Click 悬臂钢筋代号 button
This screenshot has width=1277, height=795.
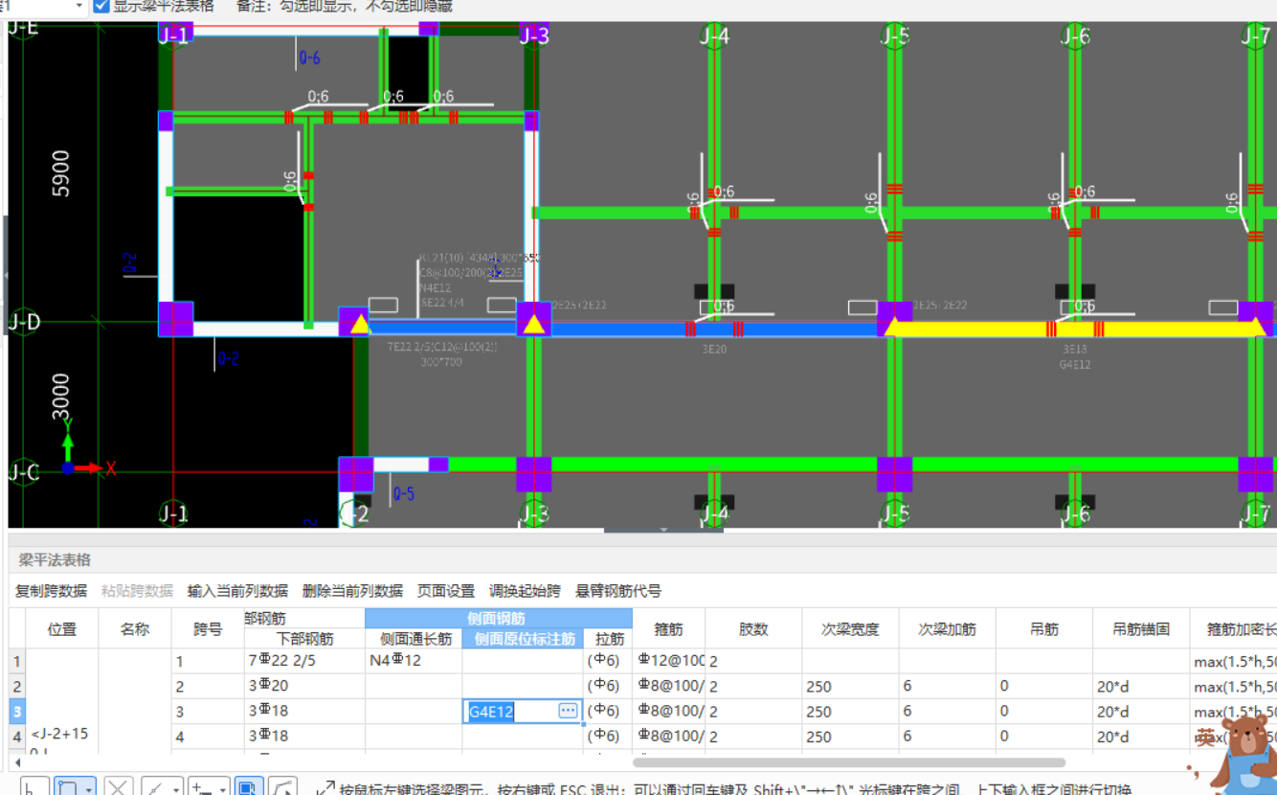(x=618, y=591)
